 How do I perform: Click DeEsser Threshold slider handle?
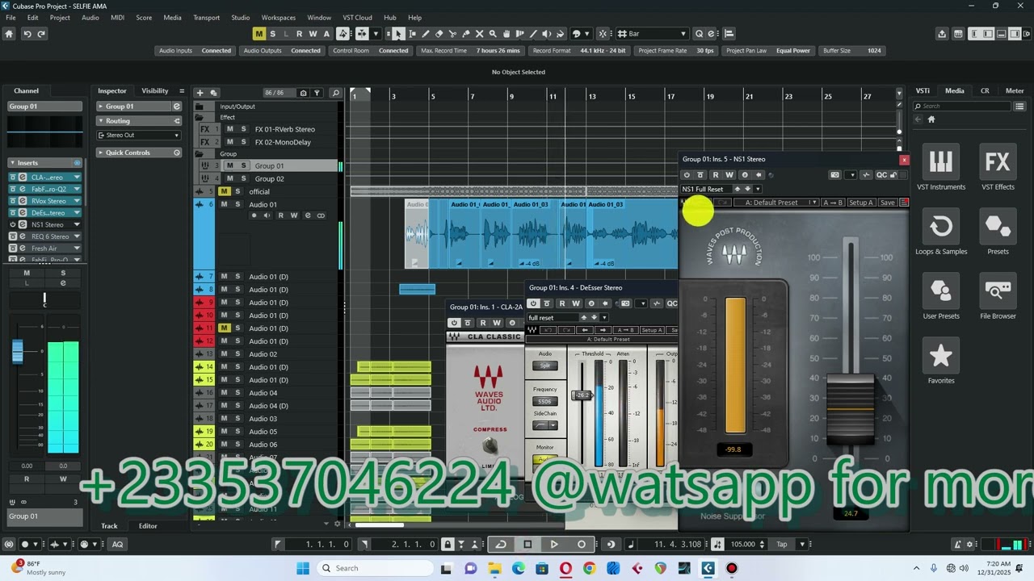click(582, 395)
